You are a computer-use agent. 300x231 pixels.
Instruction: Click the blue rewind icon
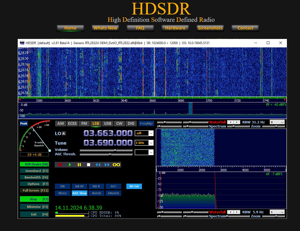tap(98, 165)
